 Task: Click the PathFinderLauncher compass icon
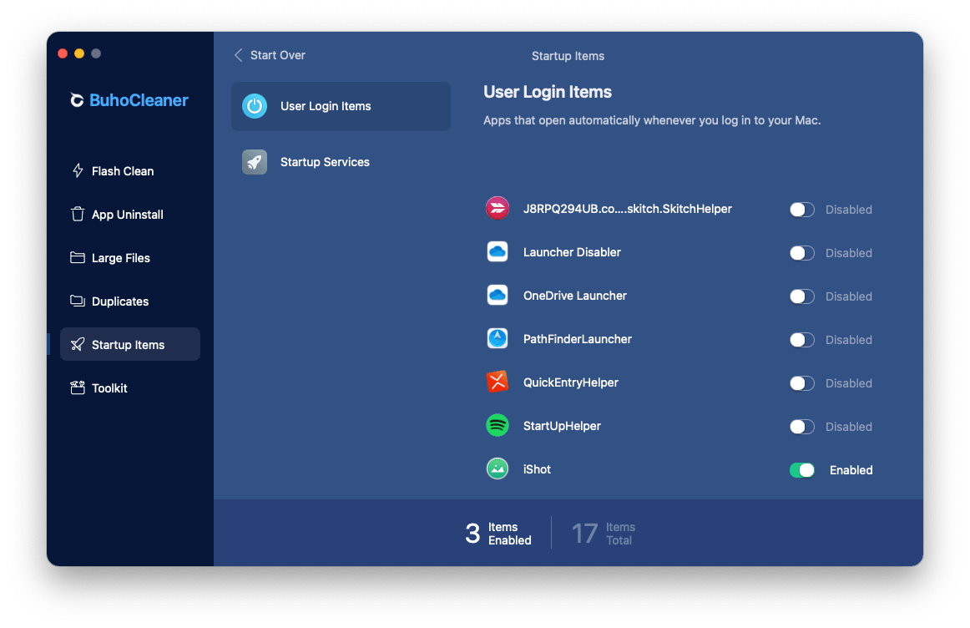click(498, 338)
